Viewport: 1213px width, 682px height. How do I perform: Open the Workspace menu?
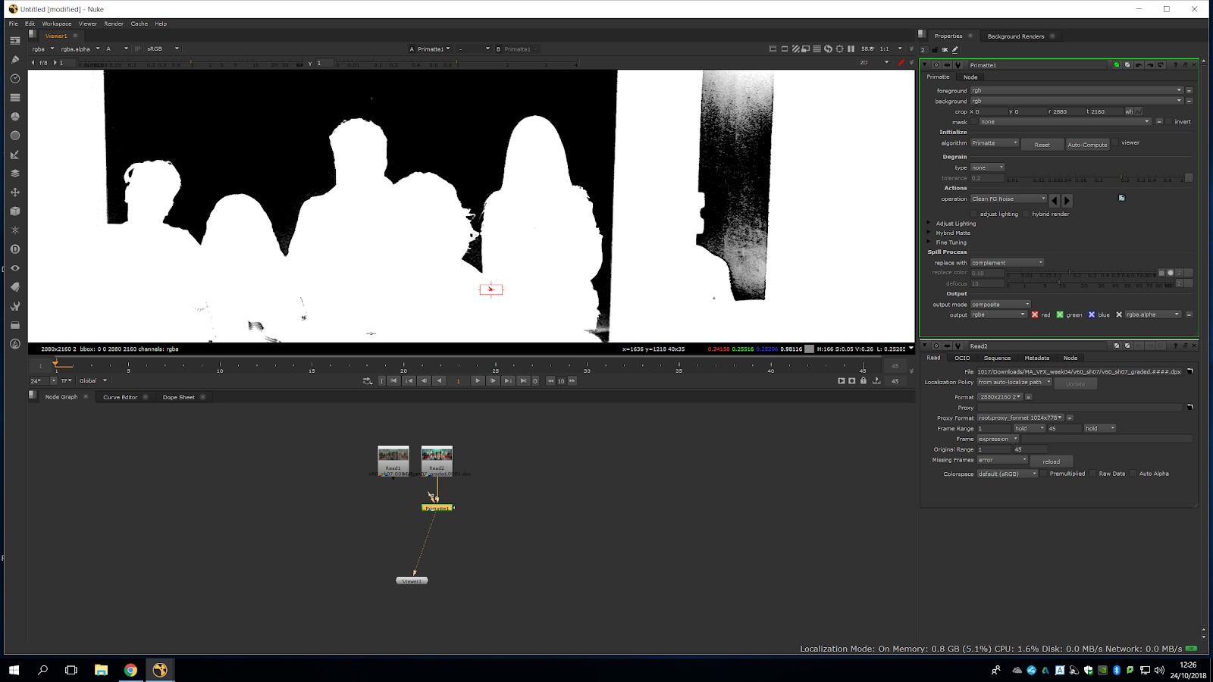[57, 23]
